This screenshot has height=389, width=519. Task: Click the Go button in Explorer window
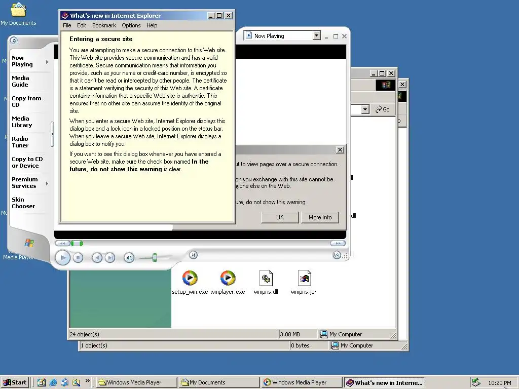383,109
